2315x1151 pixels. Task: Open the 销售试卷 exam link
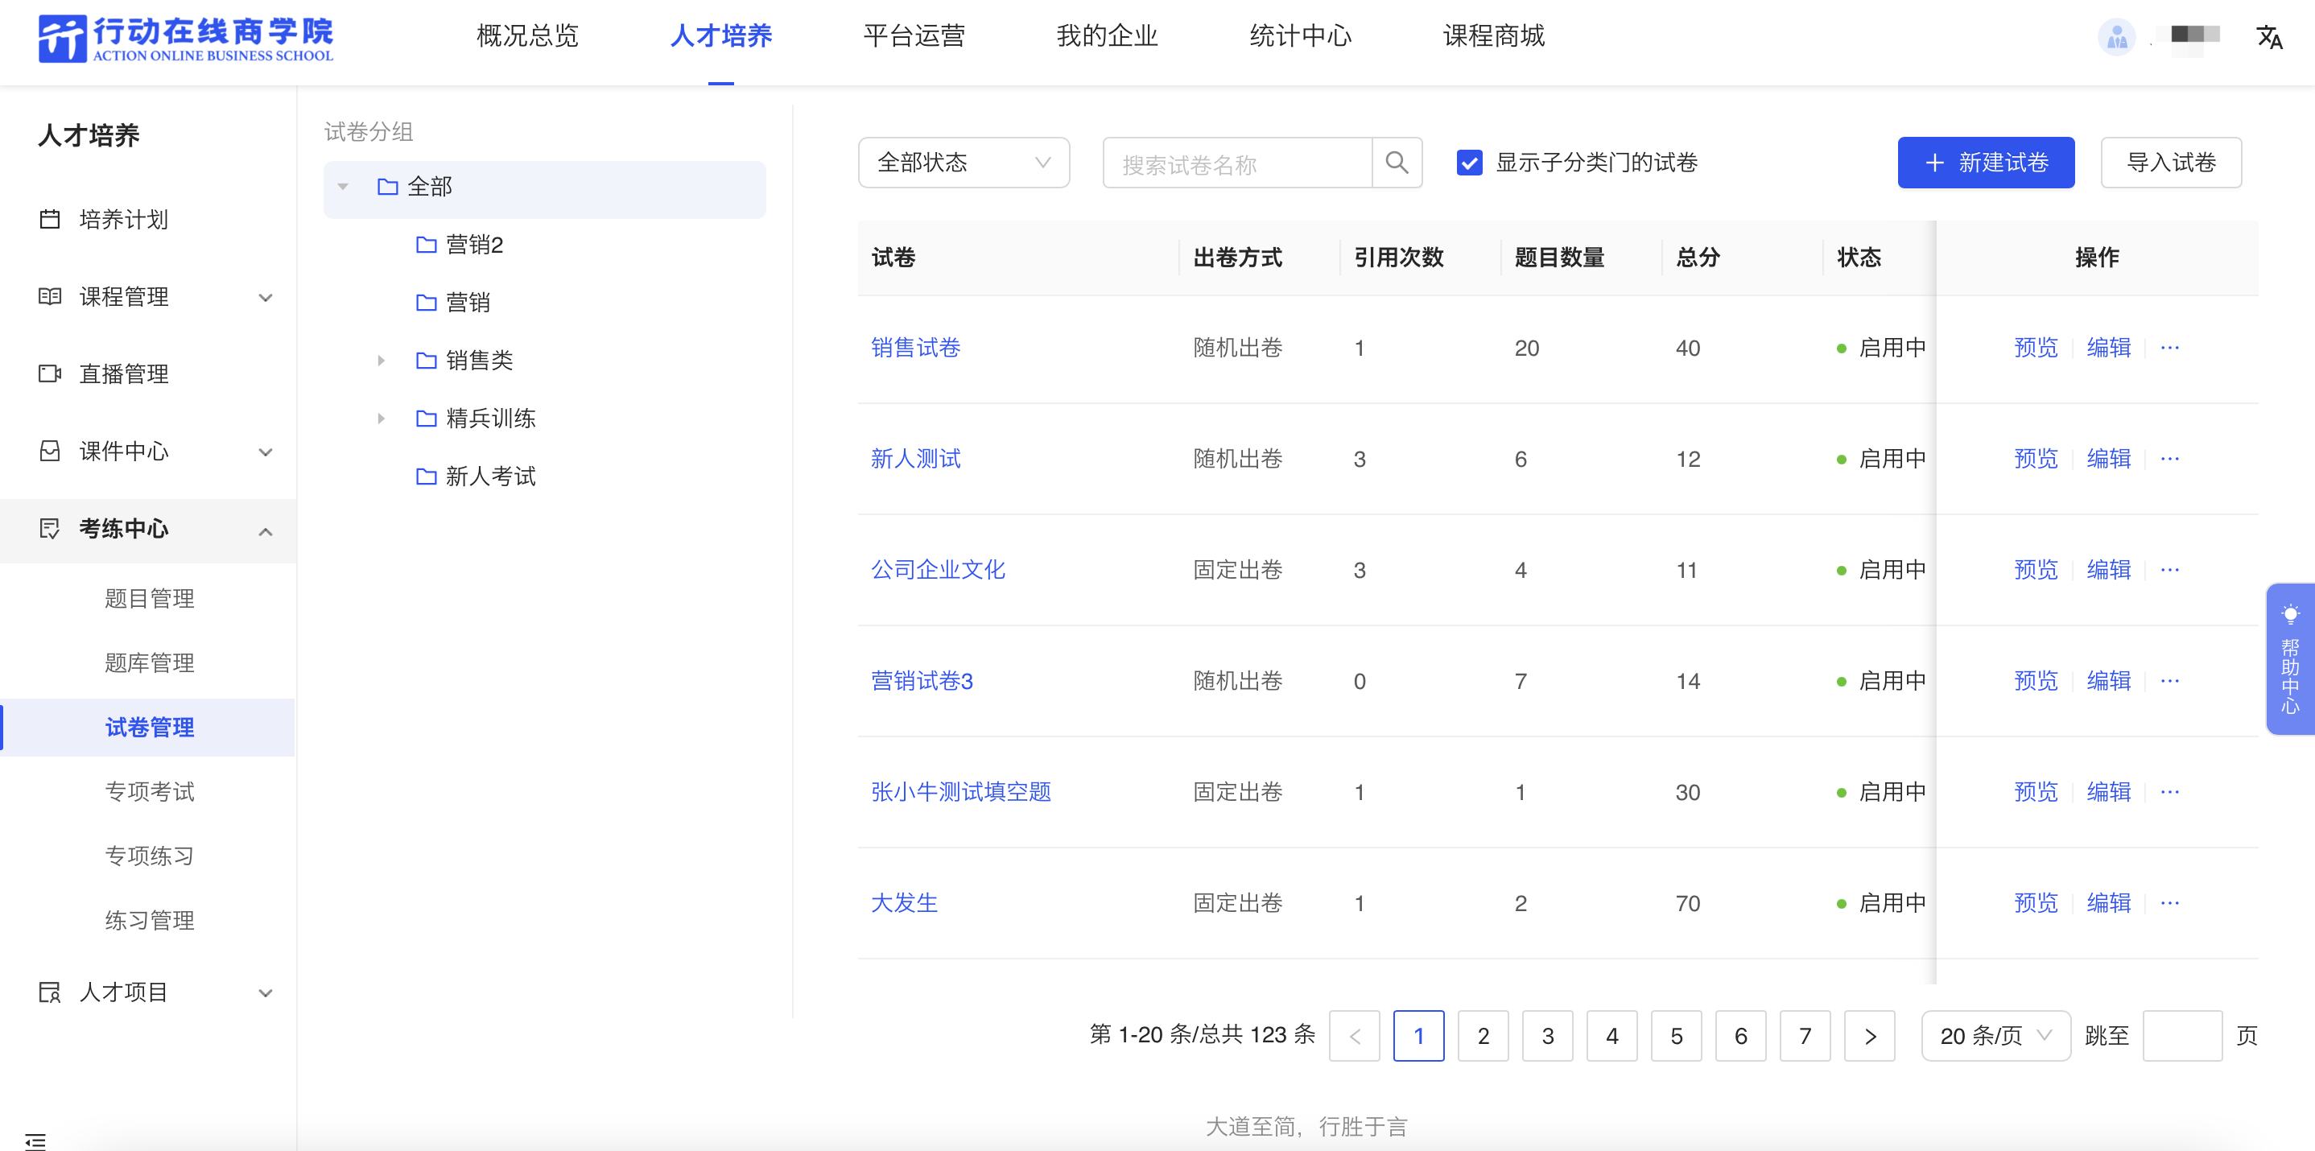click(916, 348)
